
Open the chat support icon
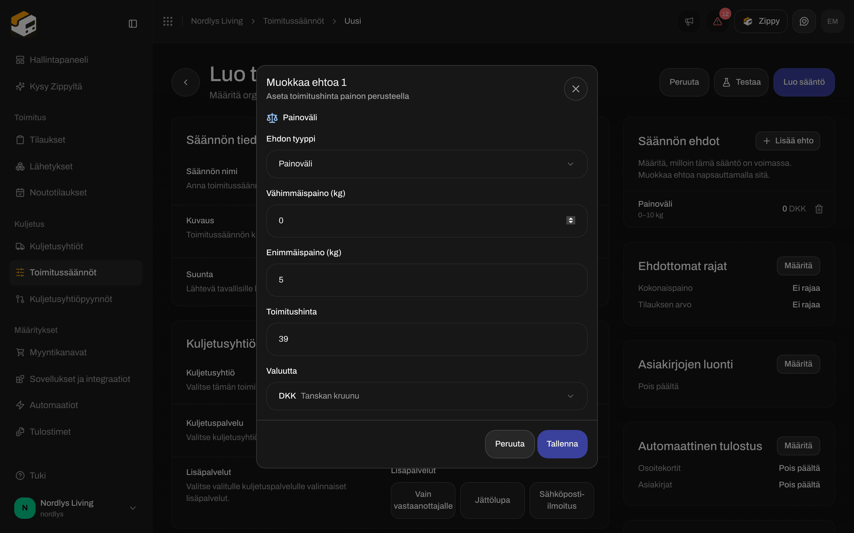point(804,21)
